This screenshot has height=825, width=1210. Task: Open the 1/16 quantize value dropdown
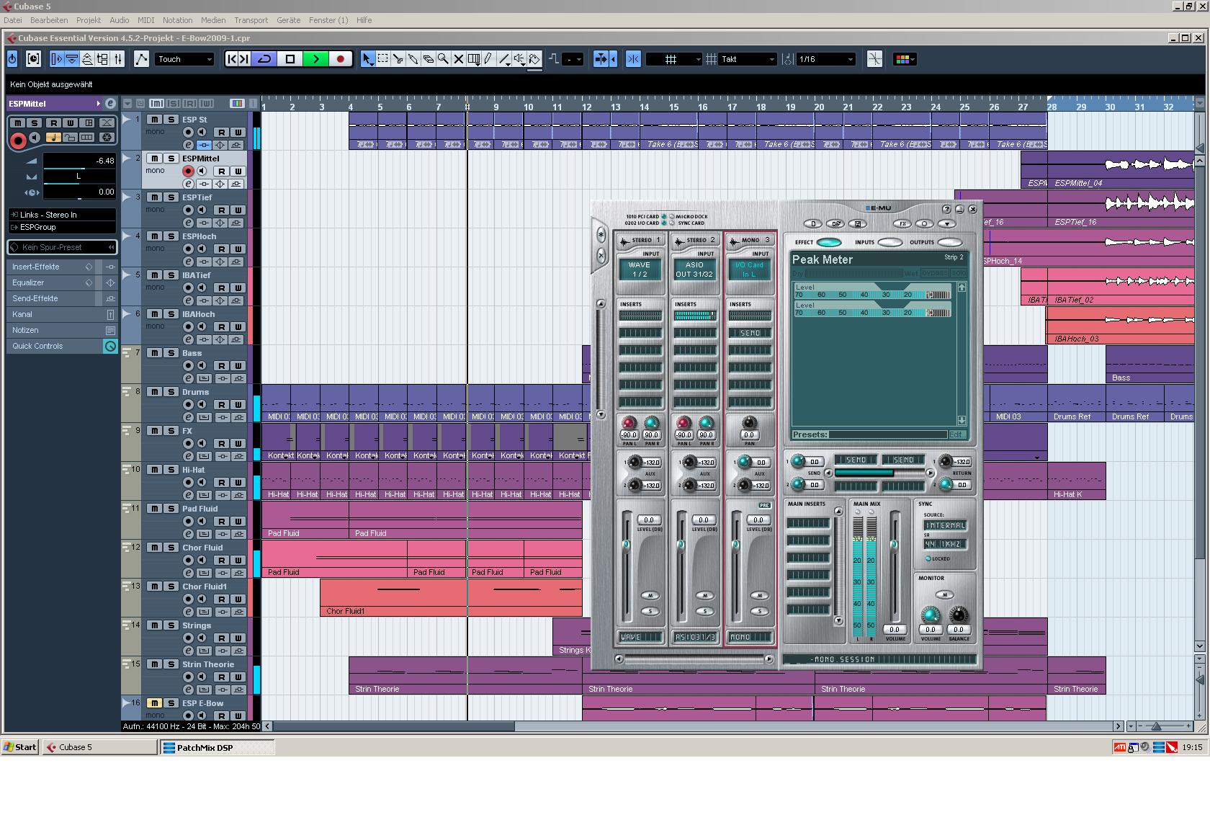(x=825, y=59)
